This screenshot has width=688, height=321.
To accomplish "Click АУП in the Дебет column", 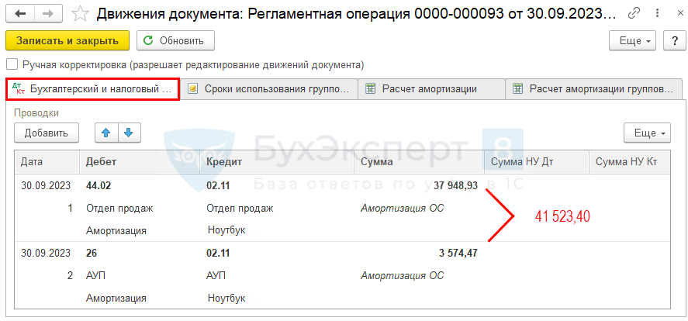I will [x=95, y=276].
